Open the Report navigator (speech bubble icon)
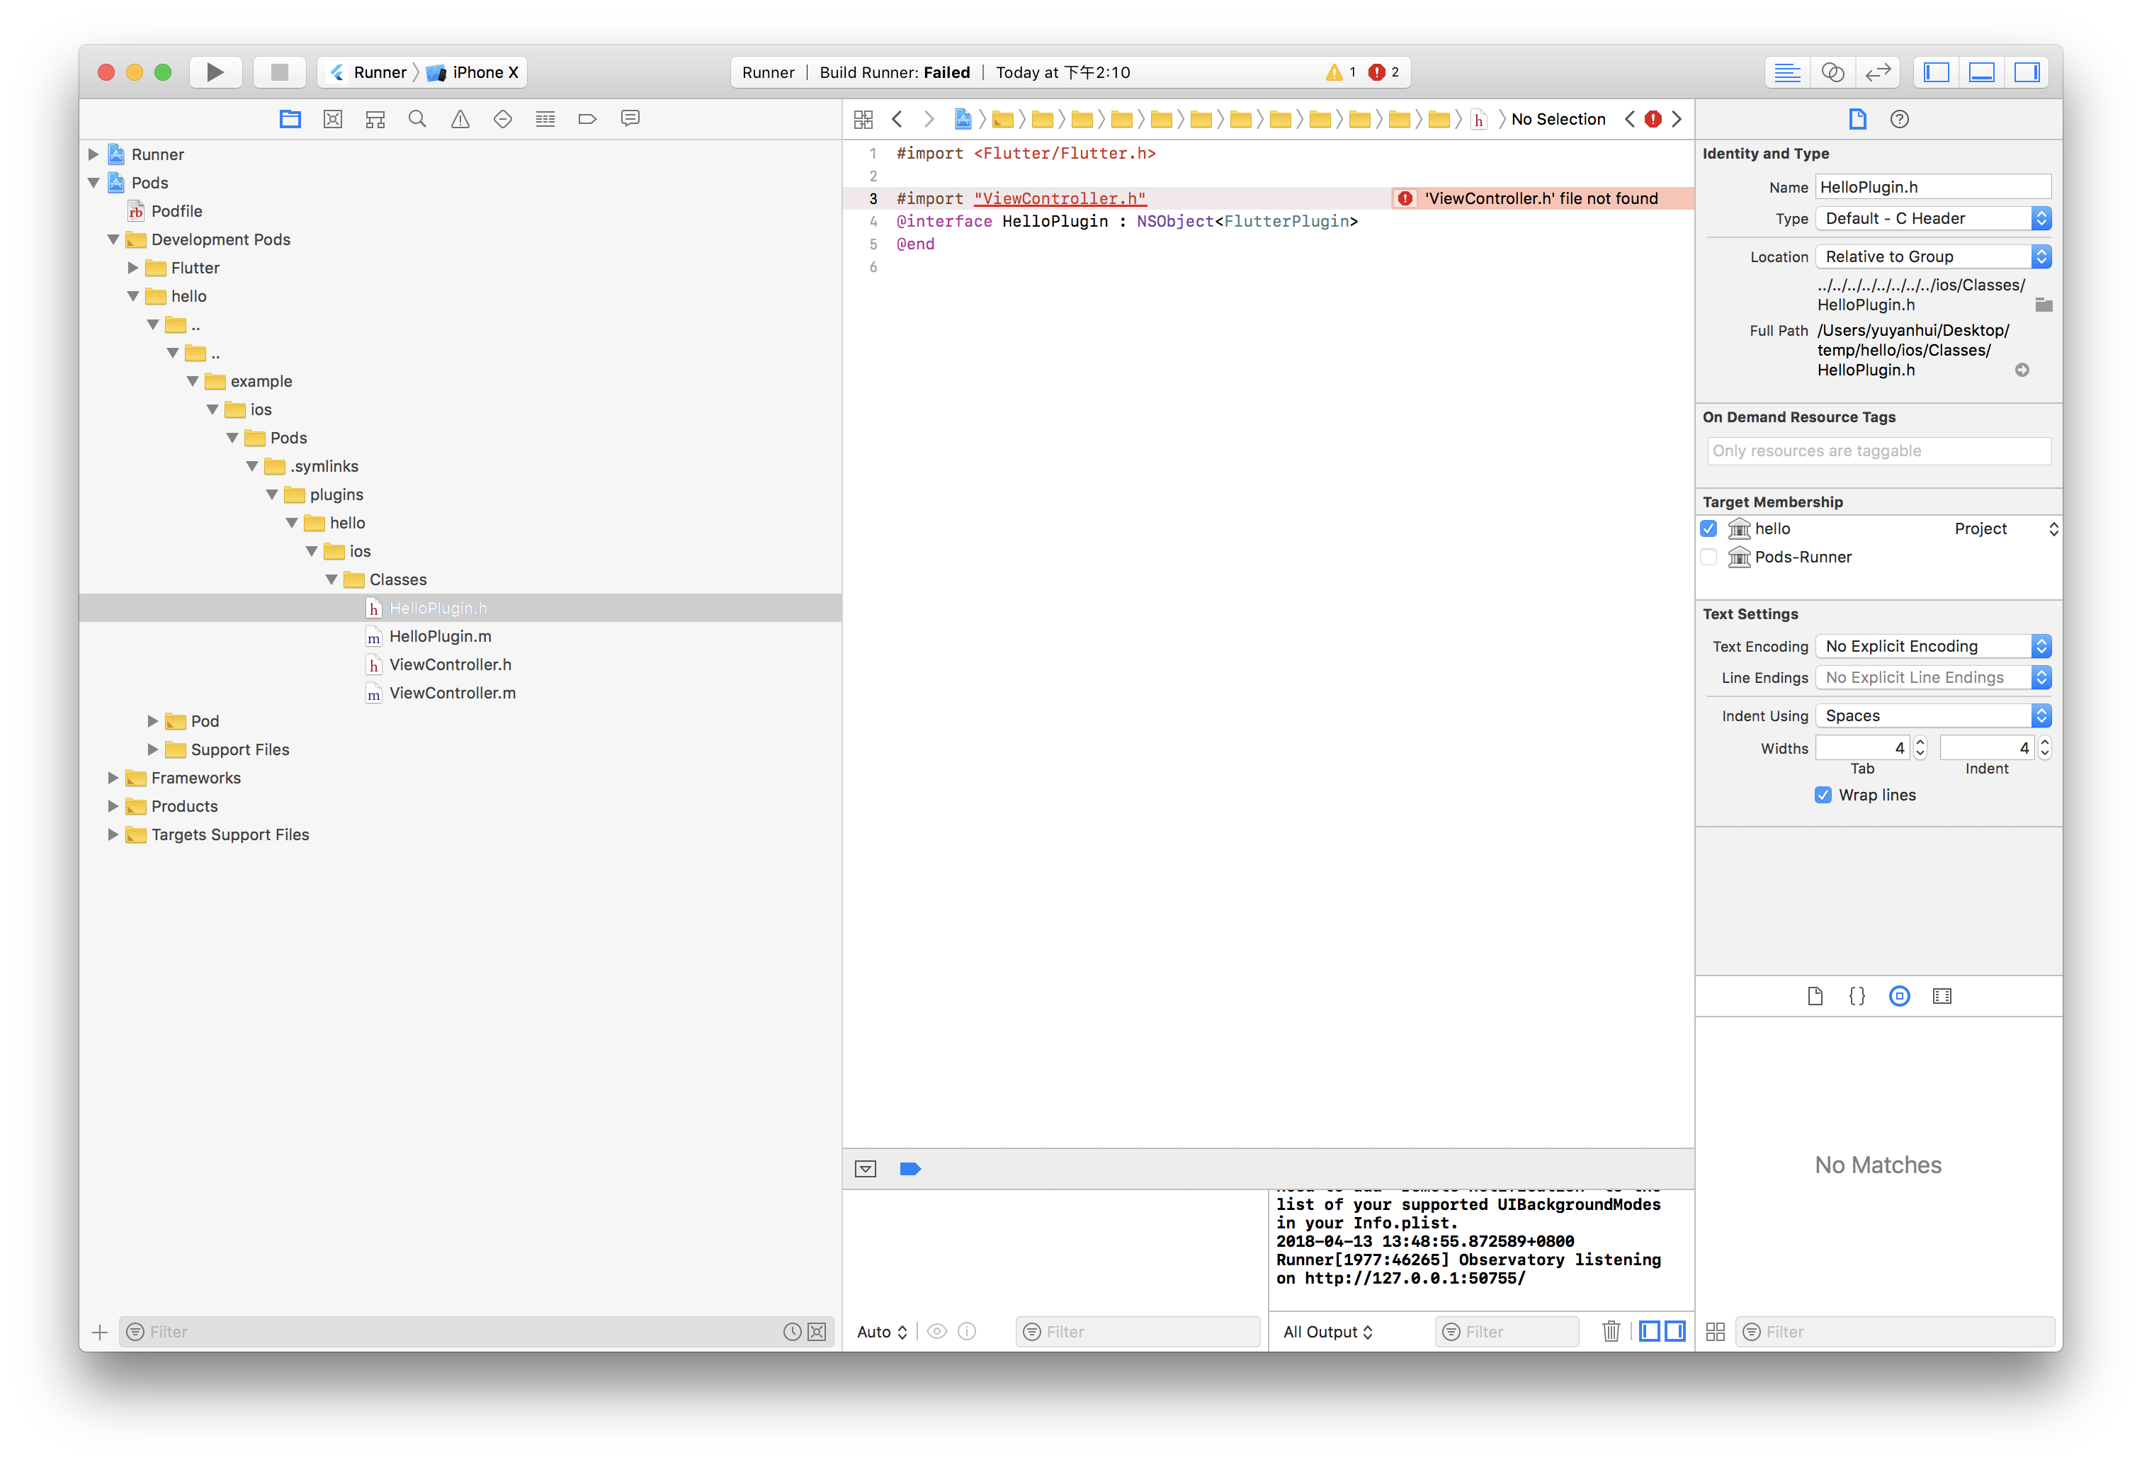The height and width of the screenshot is (1465, 2142). [630, 119]
